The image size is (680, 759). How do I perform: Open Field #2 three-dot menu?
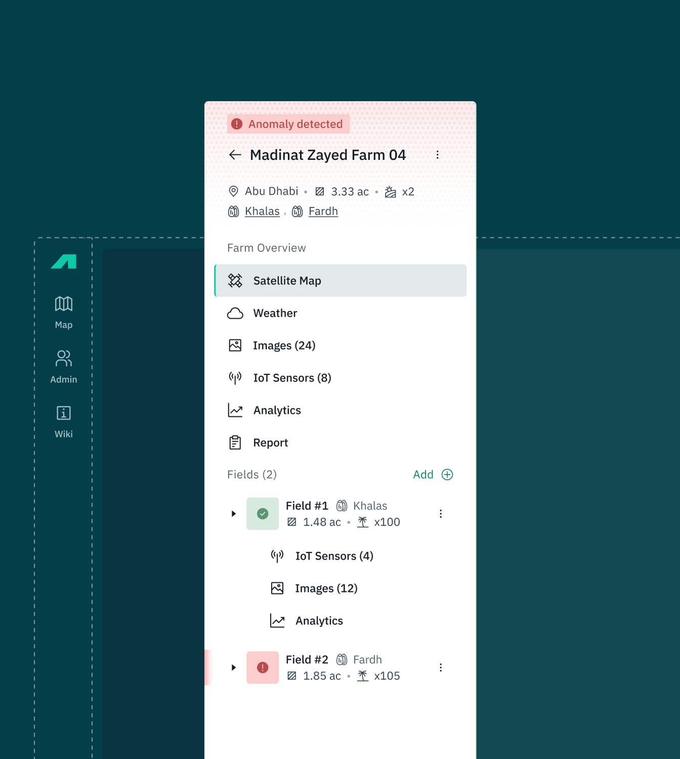point(441,667)
